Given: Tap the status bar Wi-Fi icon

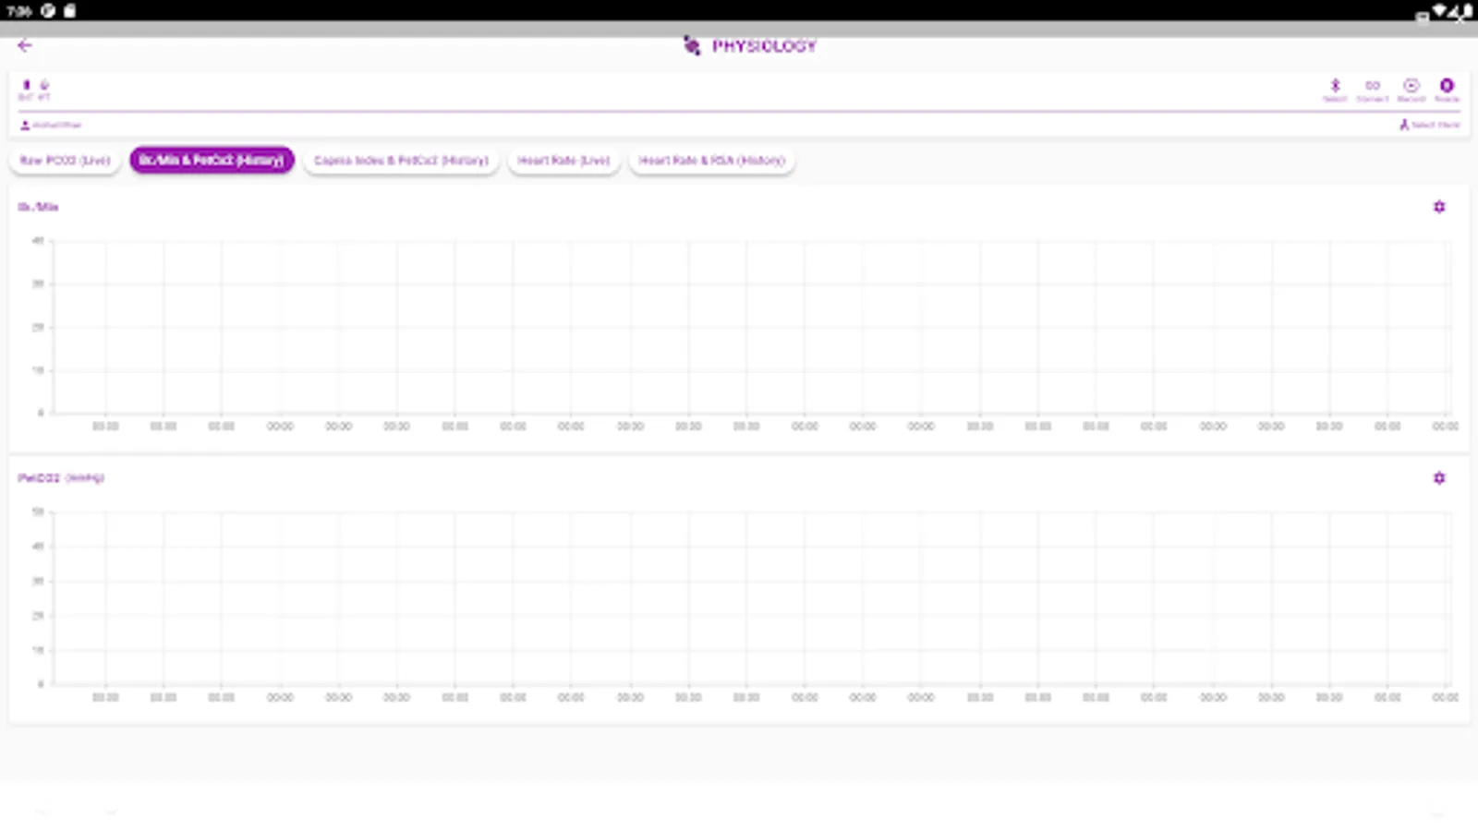Looking at the screenshot, I should coord(1440,11).
